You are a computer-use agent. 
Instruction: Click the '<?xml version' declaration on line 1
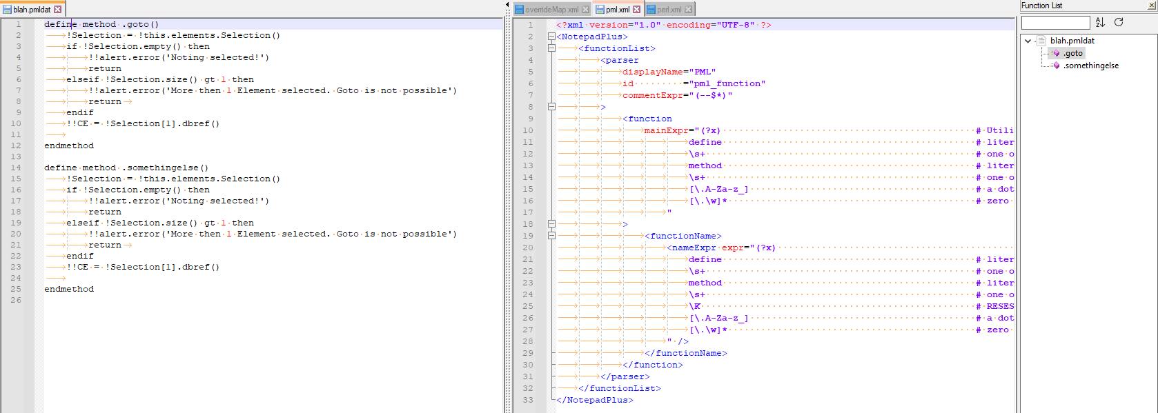[x=664, y=25]
